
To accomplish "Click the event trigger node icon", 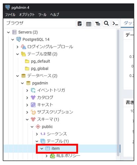I will [33, 90].
